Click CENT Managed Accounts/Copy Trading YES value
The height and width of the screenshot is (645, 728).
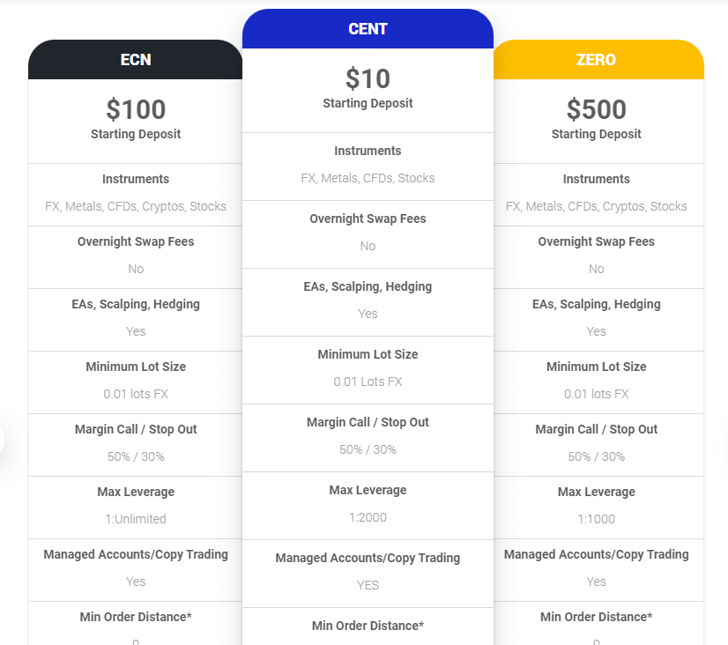tap(368, 585)
